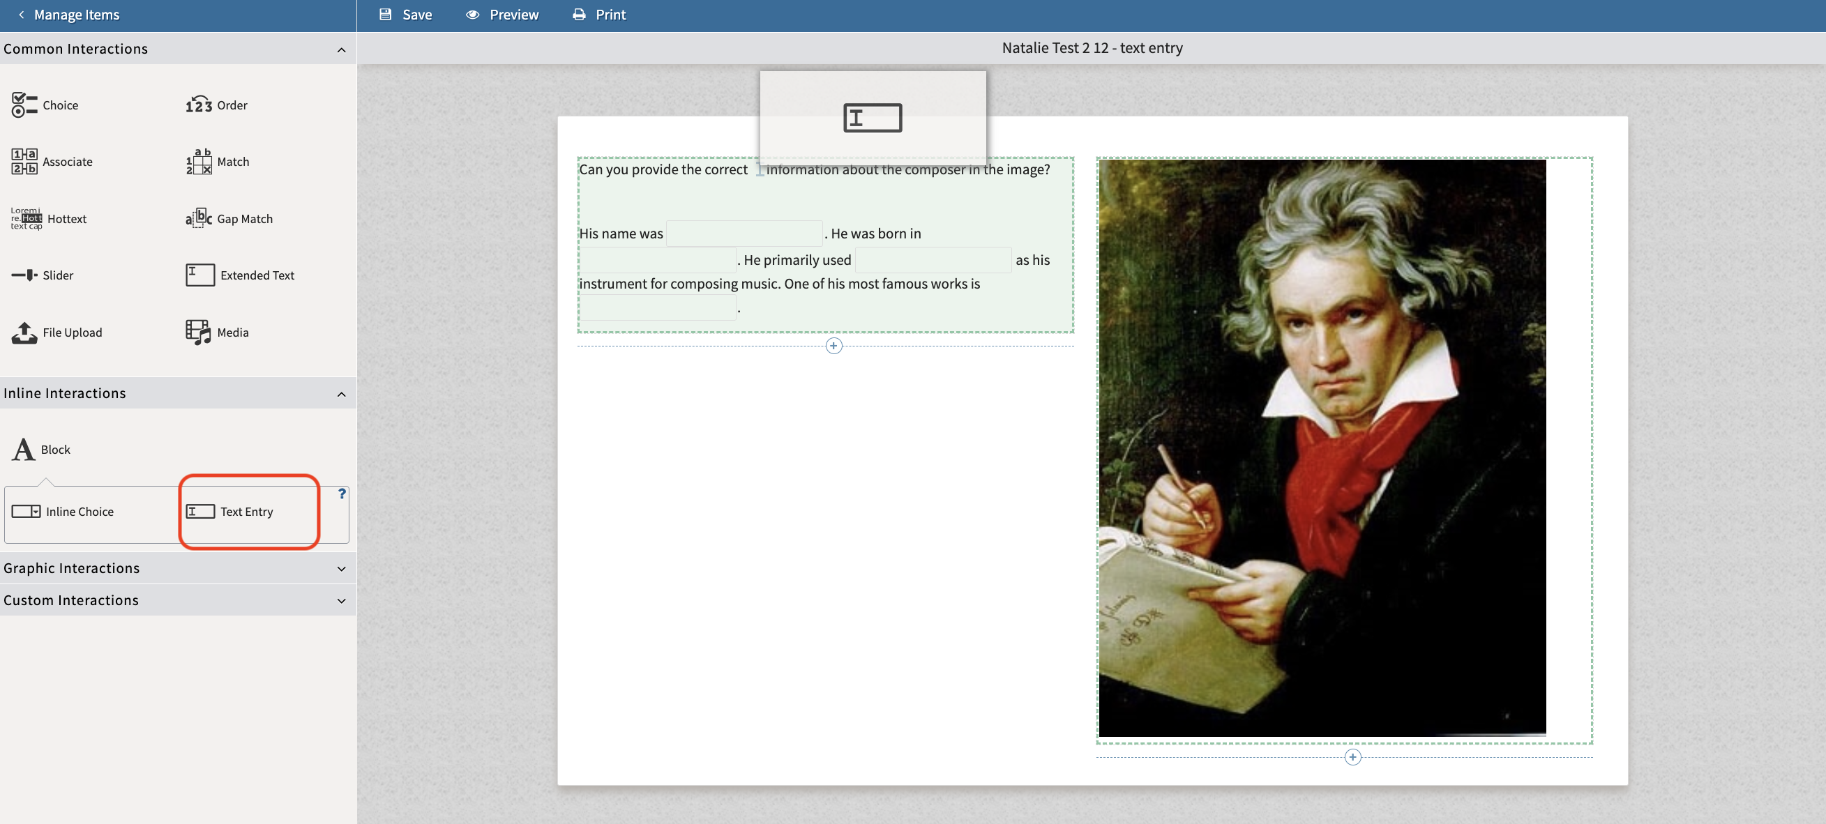This screenshot has width=1826, height=824.
Task: Select the Slider interaction icon
Action: click(24, 275)
